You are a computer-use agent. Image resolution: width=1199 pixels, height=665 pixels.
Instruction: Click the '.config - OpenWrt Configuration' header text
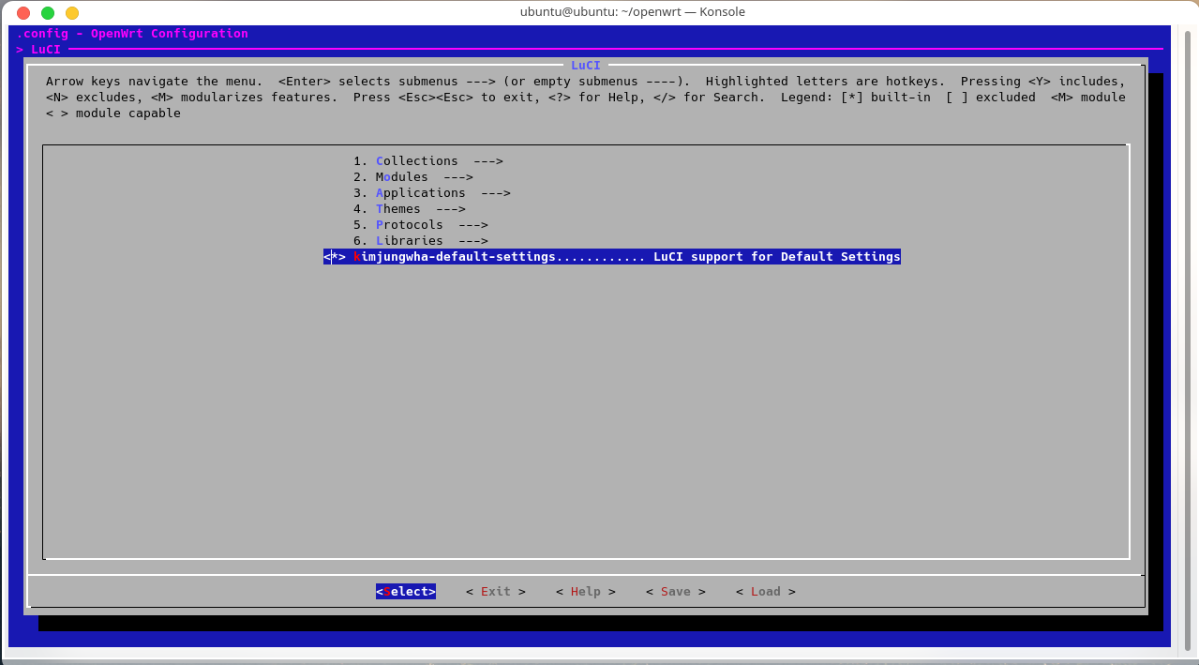[132, 34]
